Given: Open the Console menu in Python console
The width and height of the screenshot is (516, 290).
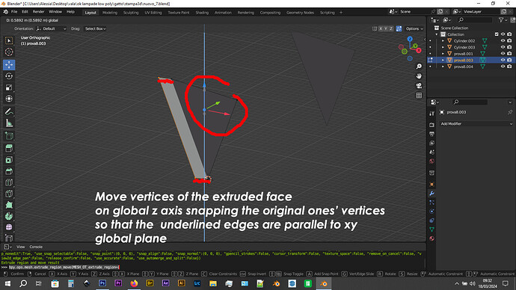Looking at the screenshot, I should click(x=36, y=247).
